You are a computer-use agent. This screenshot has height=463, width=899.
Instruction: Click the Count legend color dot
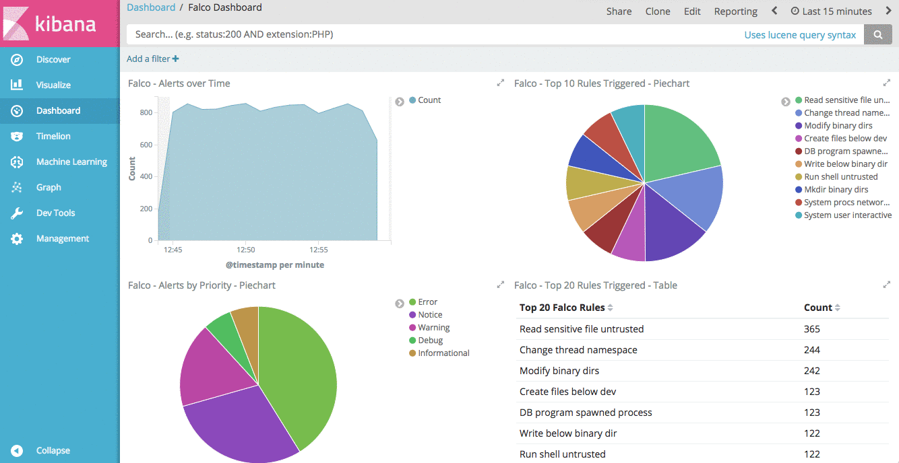tap(412, 100)
